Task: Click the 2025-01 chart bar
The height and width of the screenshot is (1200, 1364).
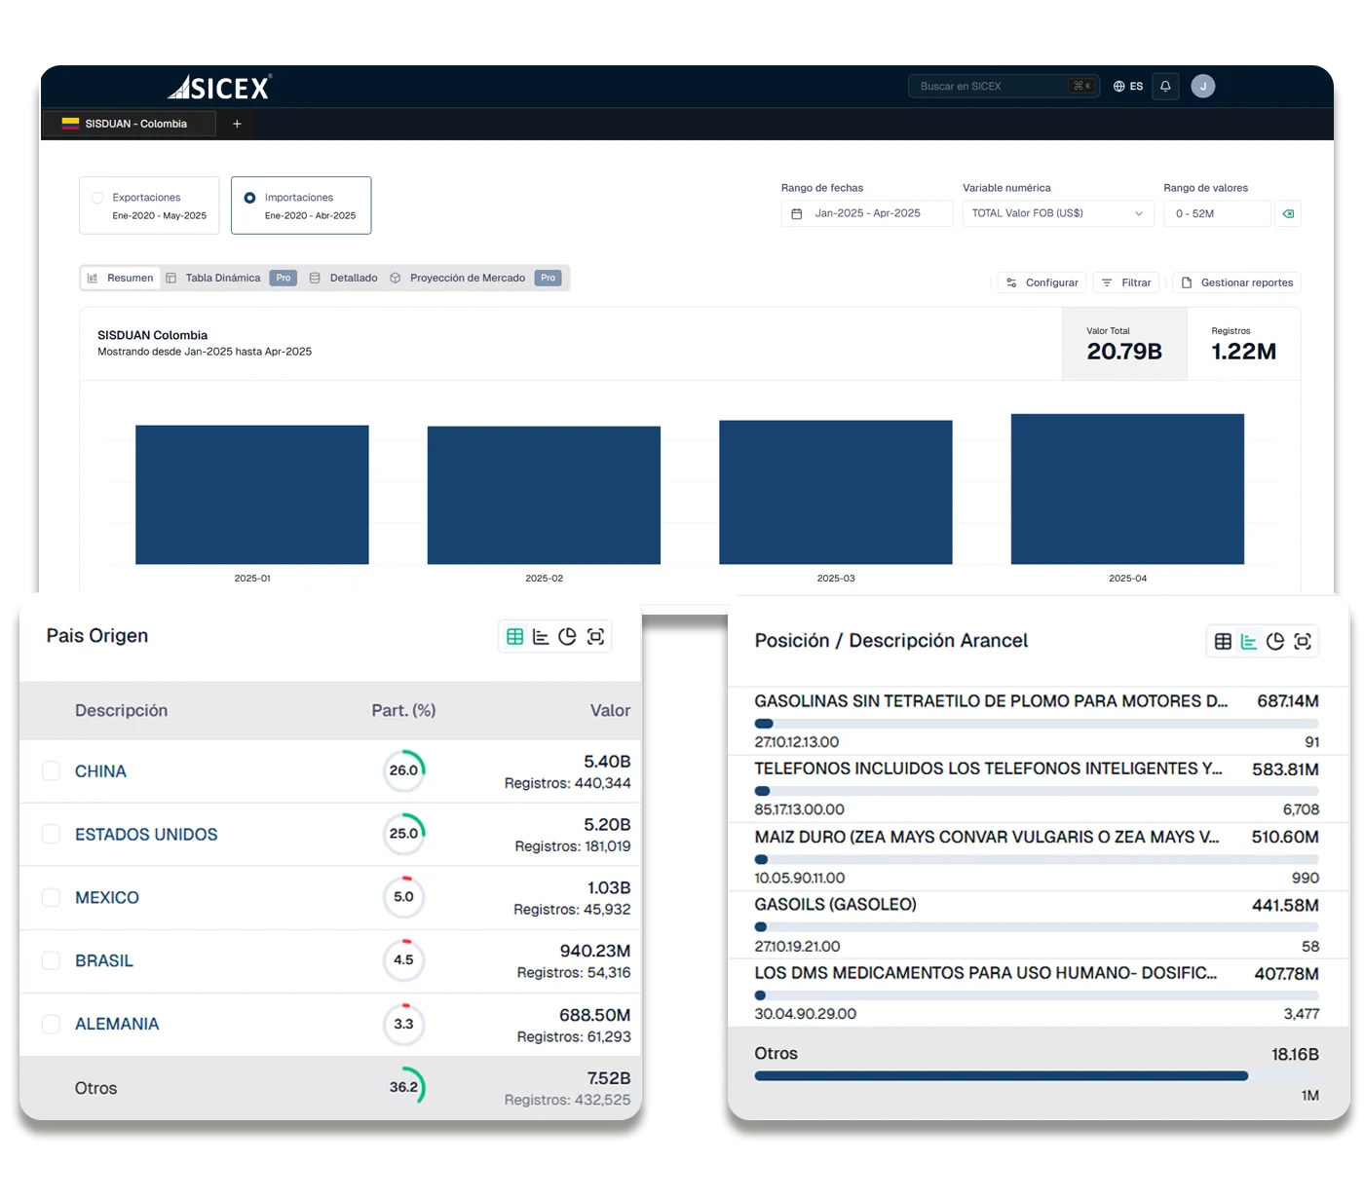Action: point(252,495)
